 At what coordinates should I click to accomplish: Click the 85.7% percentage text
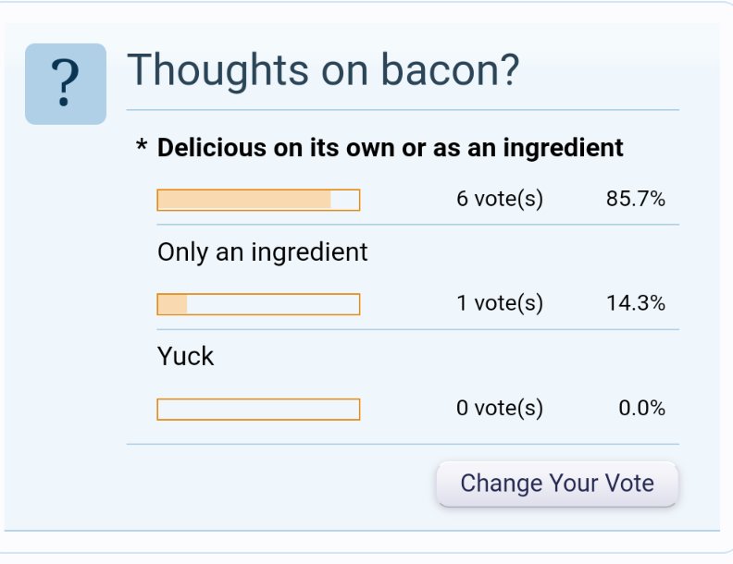coord(636,200)
